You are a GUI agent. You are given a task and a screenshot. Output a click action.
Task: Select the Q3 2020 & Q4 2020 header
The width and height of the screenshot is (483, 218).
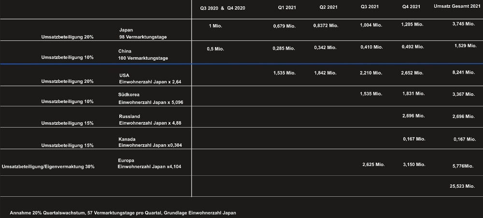coord(223,8)
